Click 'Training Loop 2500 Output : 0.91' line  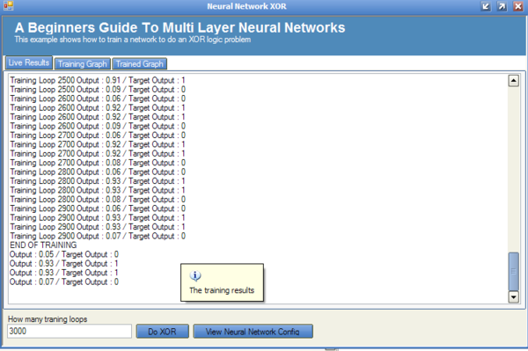(98, 80)
